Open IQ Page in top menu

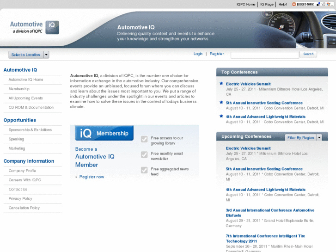point(267,4)
